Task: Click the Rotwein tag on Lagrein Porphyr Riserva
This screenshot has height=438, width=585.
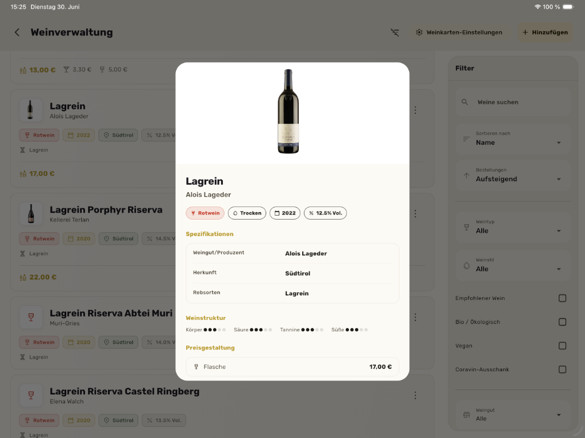Action: pos(39,239)
